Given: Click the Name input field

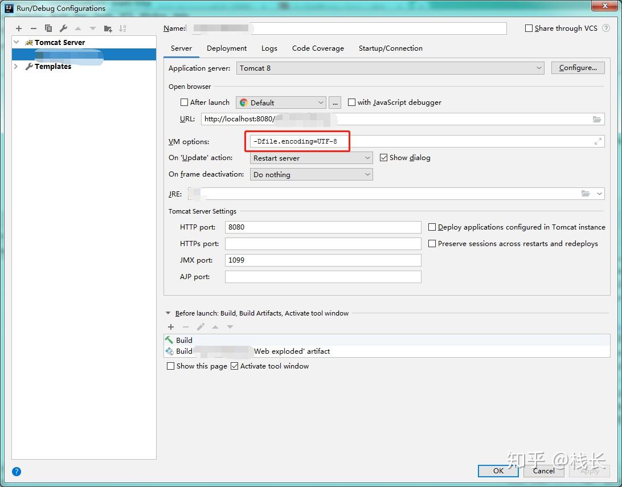Looking at the screenshot, I should (x=347, y=28).
